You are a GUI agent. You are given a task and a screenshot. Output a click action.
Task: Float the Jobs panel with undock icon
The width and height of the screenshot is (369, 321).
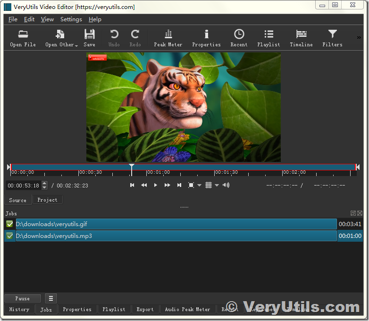click(353, 213)
